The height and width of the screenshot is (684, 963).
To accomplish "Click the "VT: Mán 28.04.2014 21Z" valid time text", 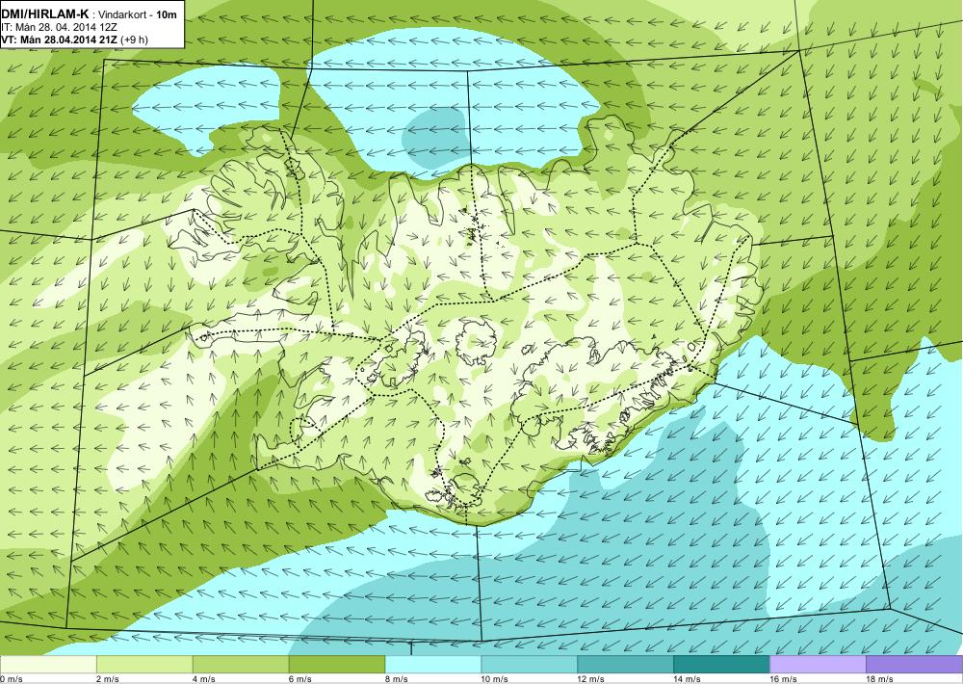I will coord(60,39).
